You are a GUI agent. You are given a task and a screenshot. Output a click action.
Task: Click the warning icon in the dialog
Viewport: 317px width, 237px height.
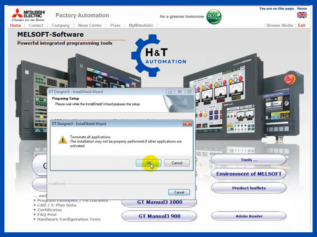pyautogui.click(x=63, y=140)
